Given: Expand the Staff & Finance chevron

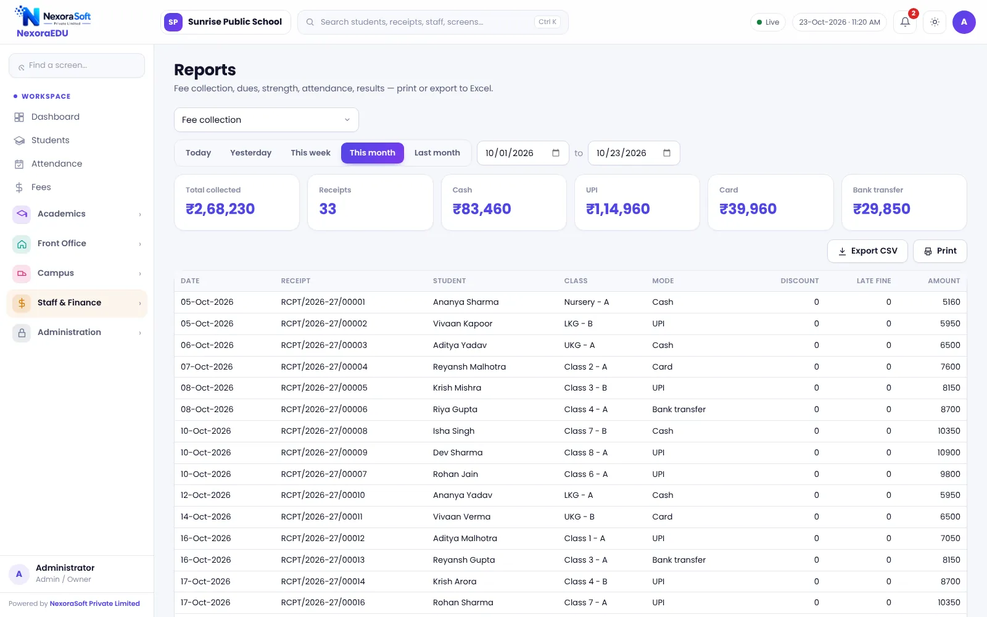Looking at the screenshot, I should [140, 303].
